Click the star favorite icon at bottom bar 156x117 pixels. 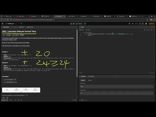coord(15,100)
